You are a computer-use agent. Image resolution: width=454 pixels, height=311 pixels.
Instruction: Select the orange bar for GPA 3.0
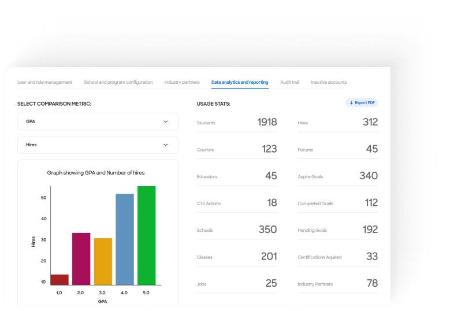(103, 261)
